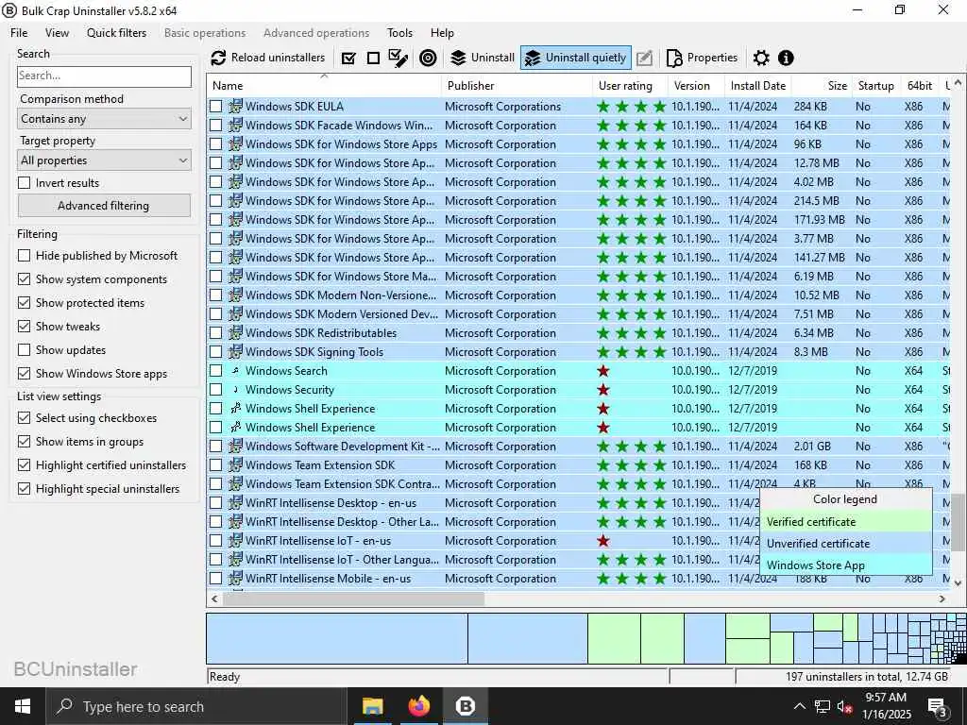Image resolution: width=967 pixels, height=725 pixels.
Task: Enable Hide published by Microsoft
Action: 24,255
